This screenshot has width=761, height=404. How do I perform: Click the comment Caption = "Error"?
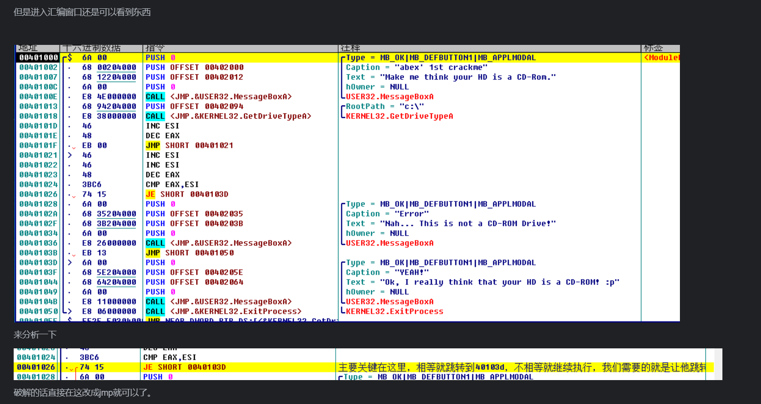[387, 214]
